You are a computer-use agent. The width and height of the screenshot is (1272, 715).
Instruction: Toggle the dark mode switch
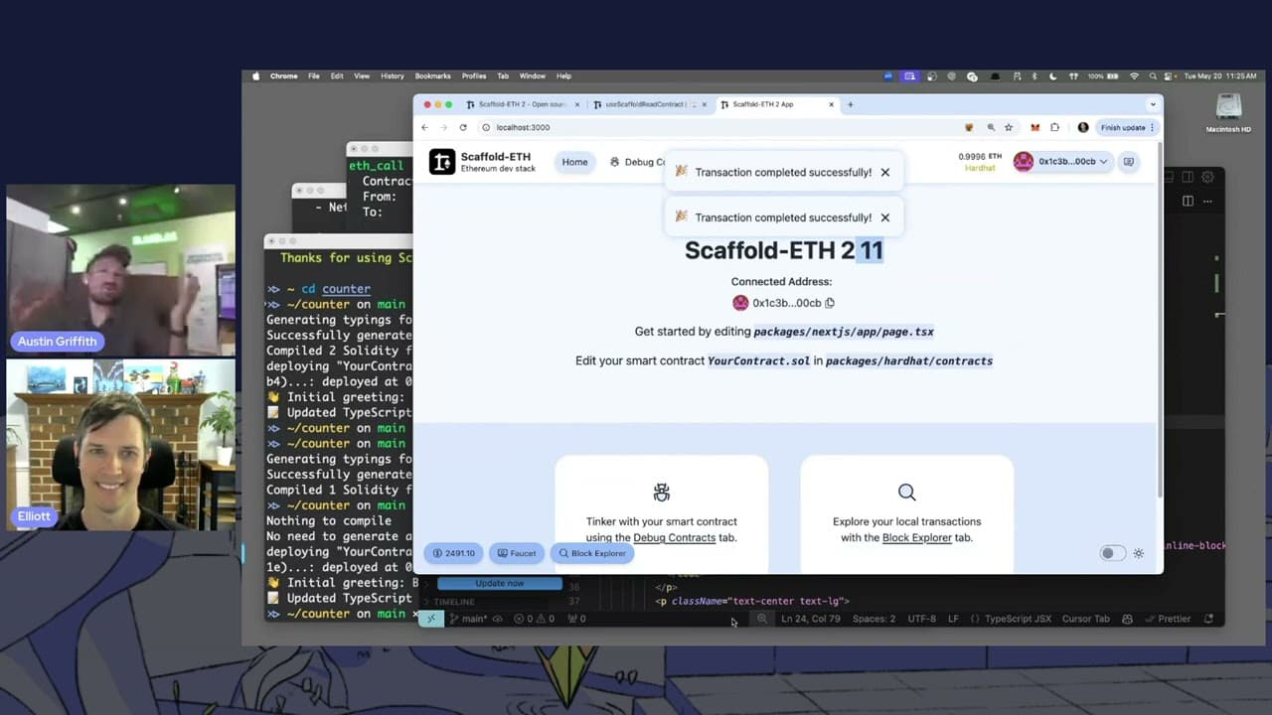(1113, 553)
